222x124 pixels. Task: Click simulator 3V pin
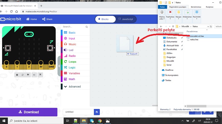pyautogui.click(x=41, y=65)
